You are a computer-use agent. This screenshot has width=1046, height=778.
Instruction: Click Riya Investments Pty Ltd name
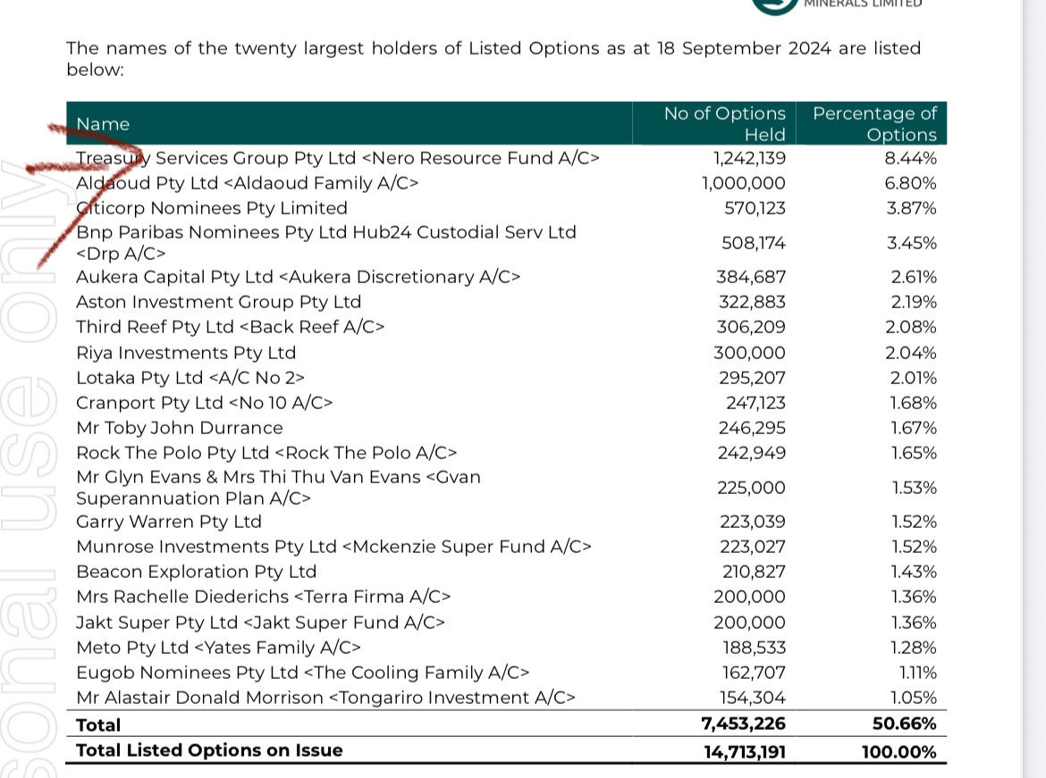tap(186, 353)
